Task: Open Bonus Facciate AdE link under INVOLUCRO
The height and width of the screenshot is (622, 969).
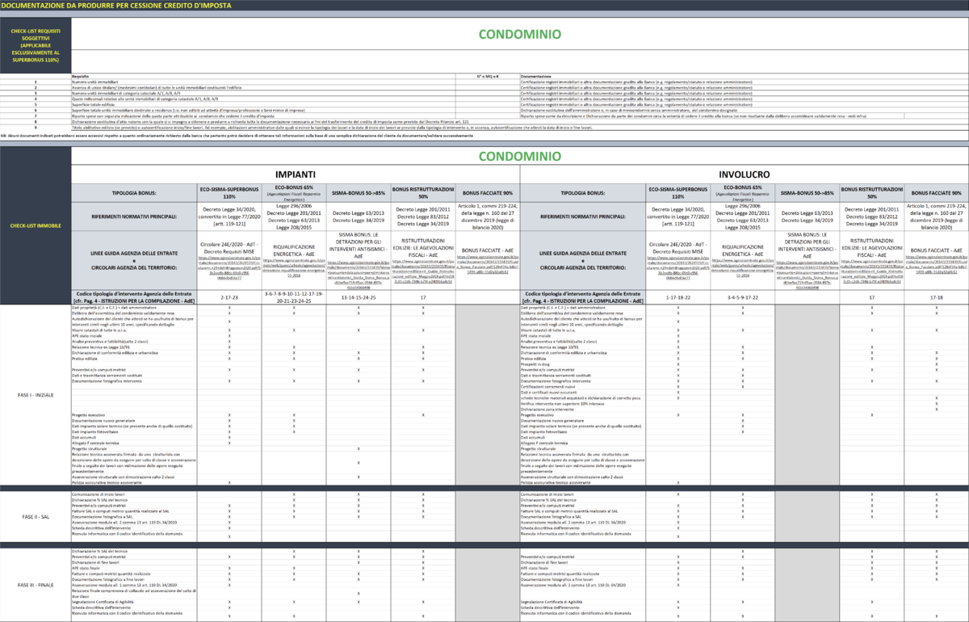Action: (937, 266)
